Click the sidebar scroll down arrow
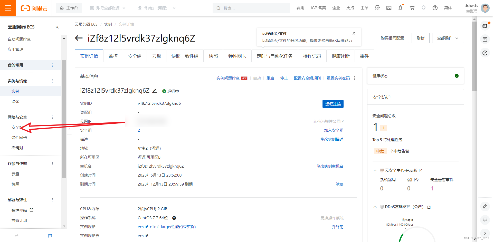 (x=64, y=226)
